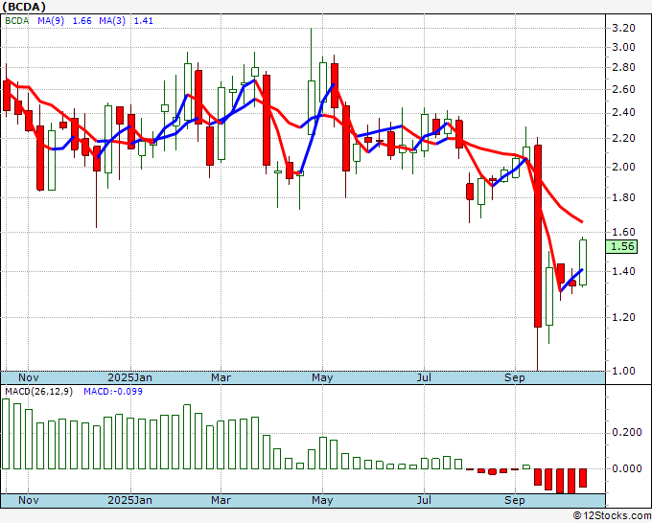Select May on the MACD panel date axis
The height and width of the screenshot is (523, 652).
(x=322, y=500)
